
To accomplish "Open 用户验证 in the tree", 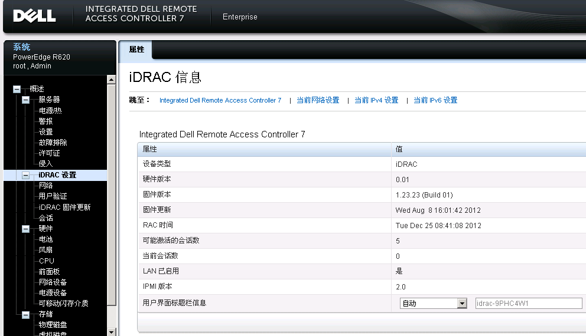I will click(53, 196).
